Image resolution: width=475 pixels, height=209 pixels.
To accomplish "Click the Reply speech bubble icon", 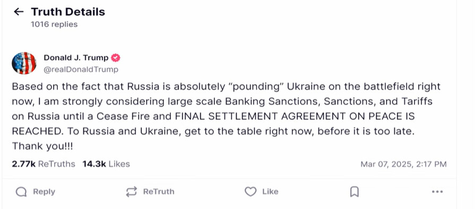I will [21, 191].
